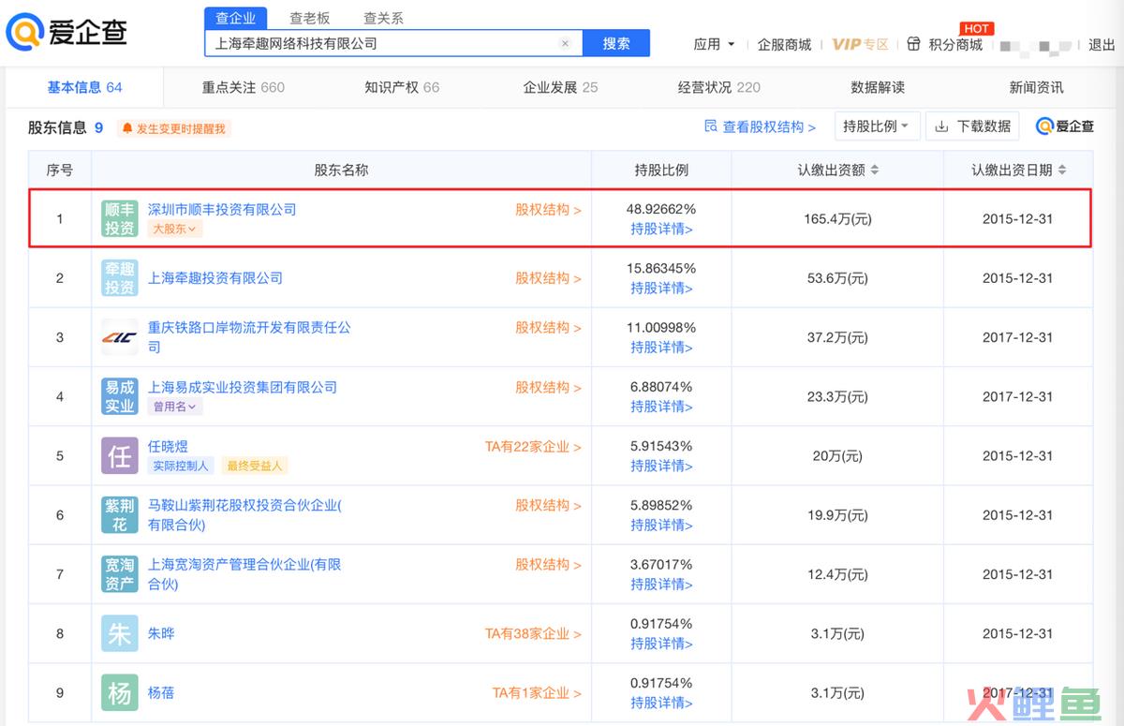Switch to 查企业 search tab
This screenshot has height=726, width=1124.
coord(236,18)
